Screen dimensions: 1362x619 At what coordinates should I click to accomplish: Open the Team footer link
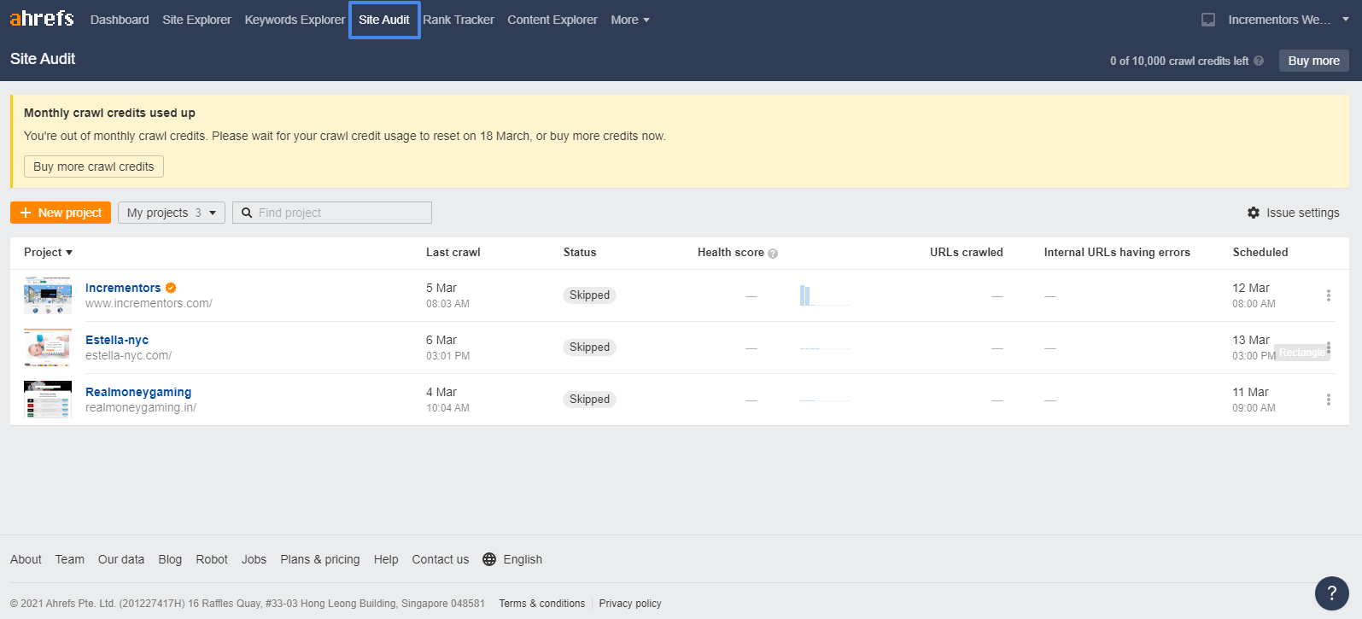[70, 559]
